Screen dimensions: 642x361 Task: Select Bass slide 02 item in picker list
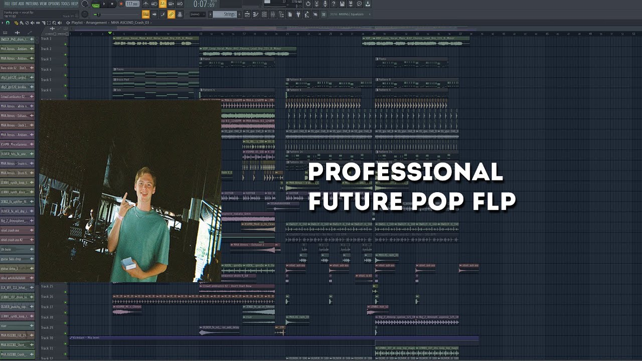point(17,68)
